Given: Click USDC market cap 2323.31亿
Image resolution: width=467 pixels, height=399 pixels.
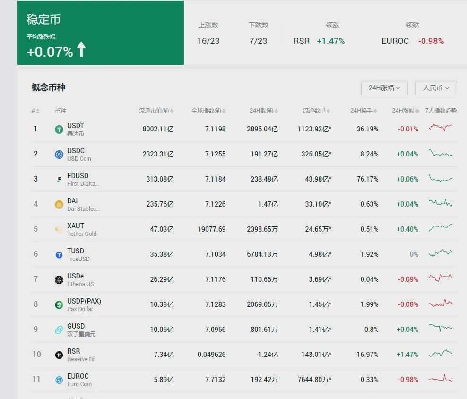Looking at the screenshot, I should pyautogui.click(x=158, y=154).
